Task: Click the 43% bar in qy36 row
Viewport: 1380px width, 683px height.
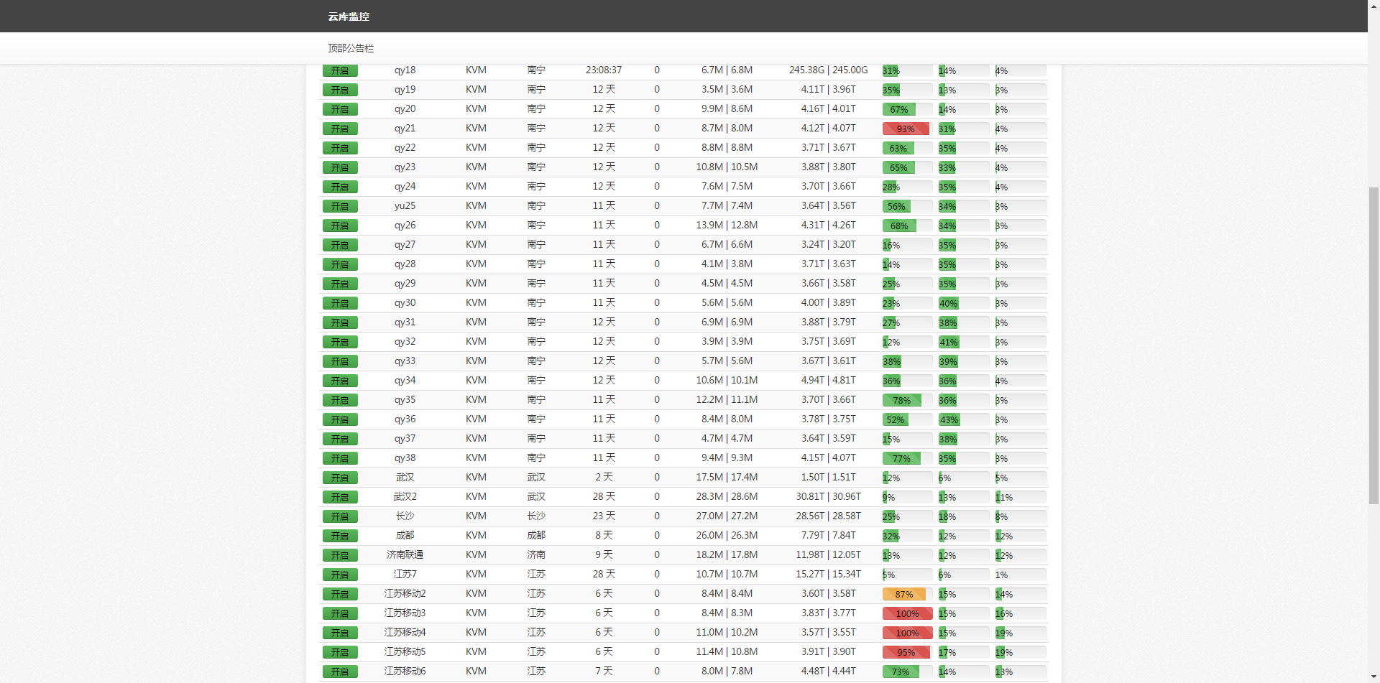Action: [949, 419]
